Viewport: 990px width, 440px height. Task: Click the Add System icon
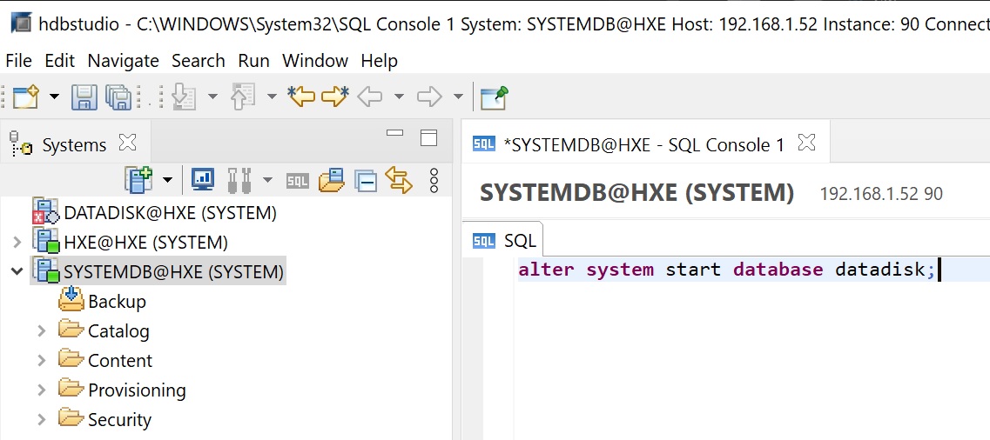point(138,180)
